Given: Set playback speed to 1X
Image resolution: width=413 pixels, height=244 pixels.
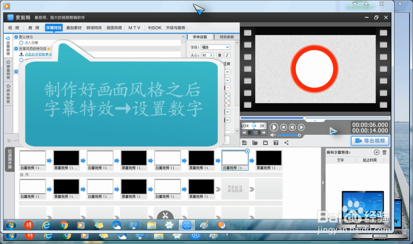Looking at the screenshot, I should coord(254,126).
